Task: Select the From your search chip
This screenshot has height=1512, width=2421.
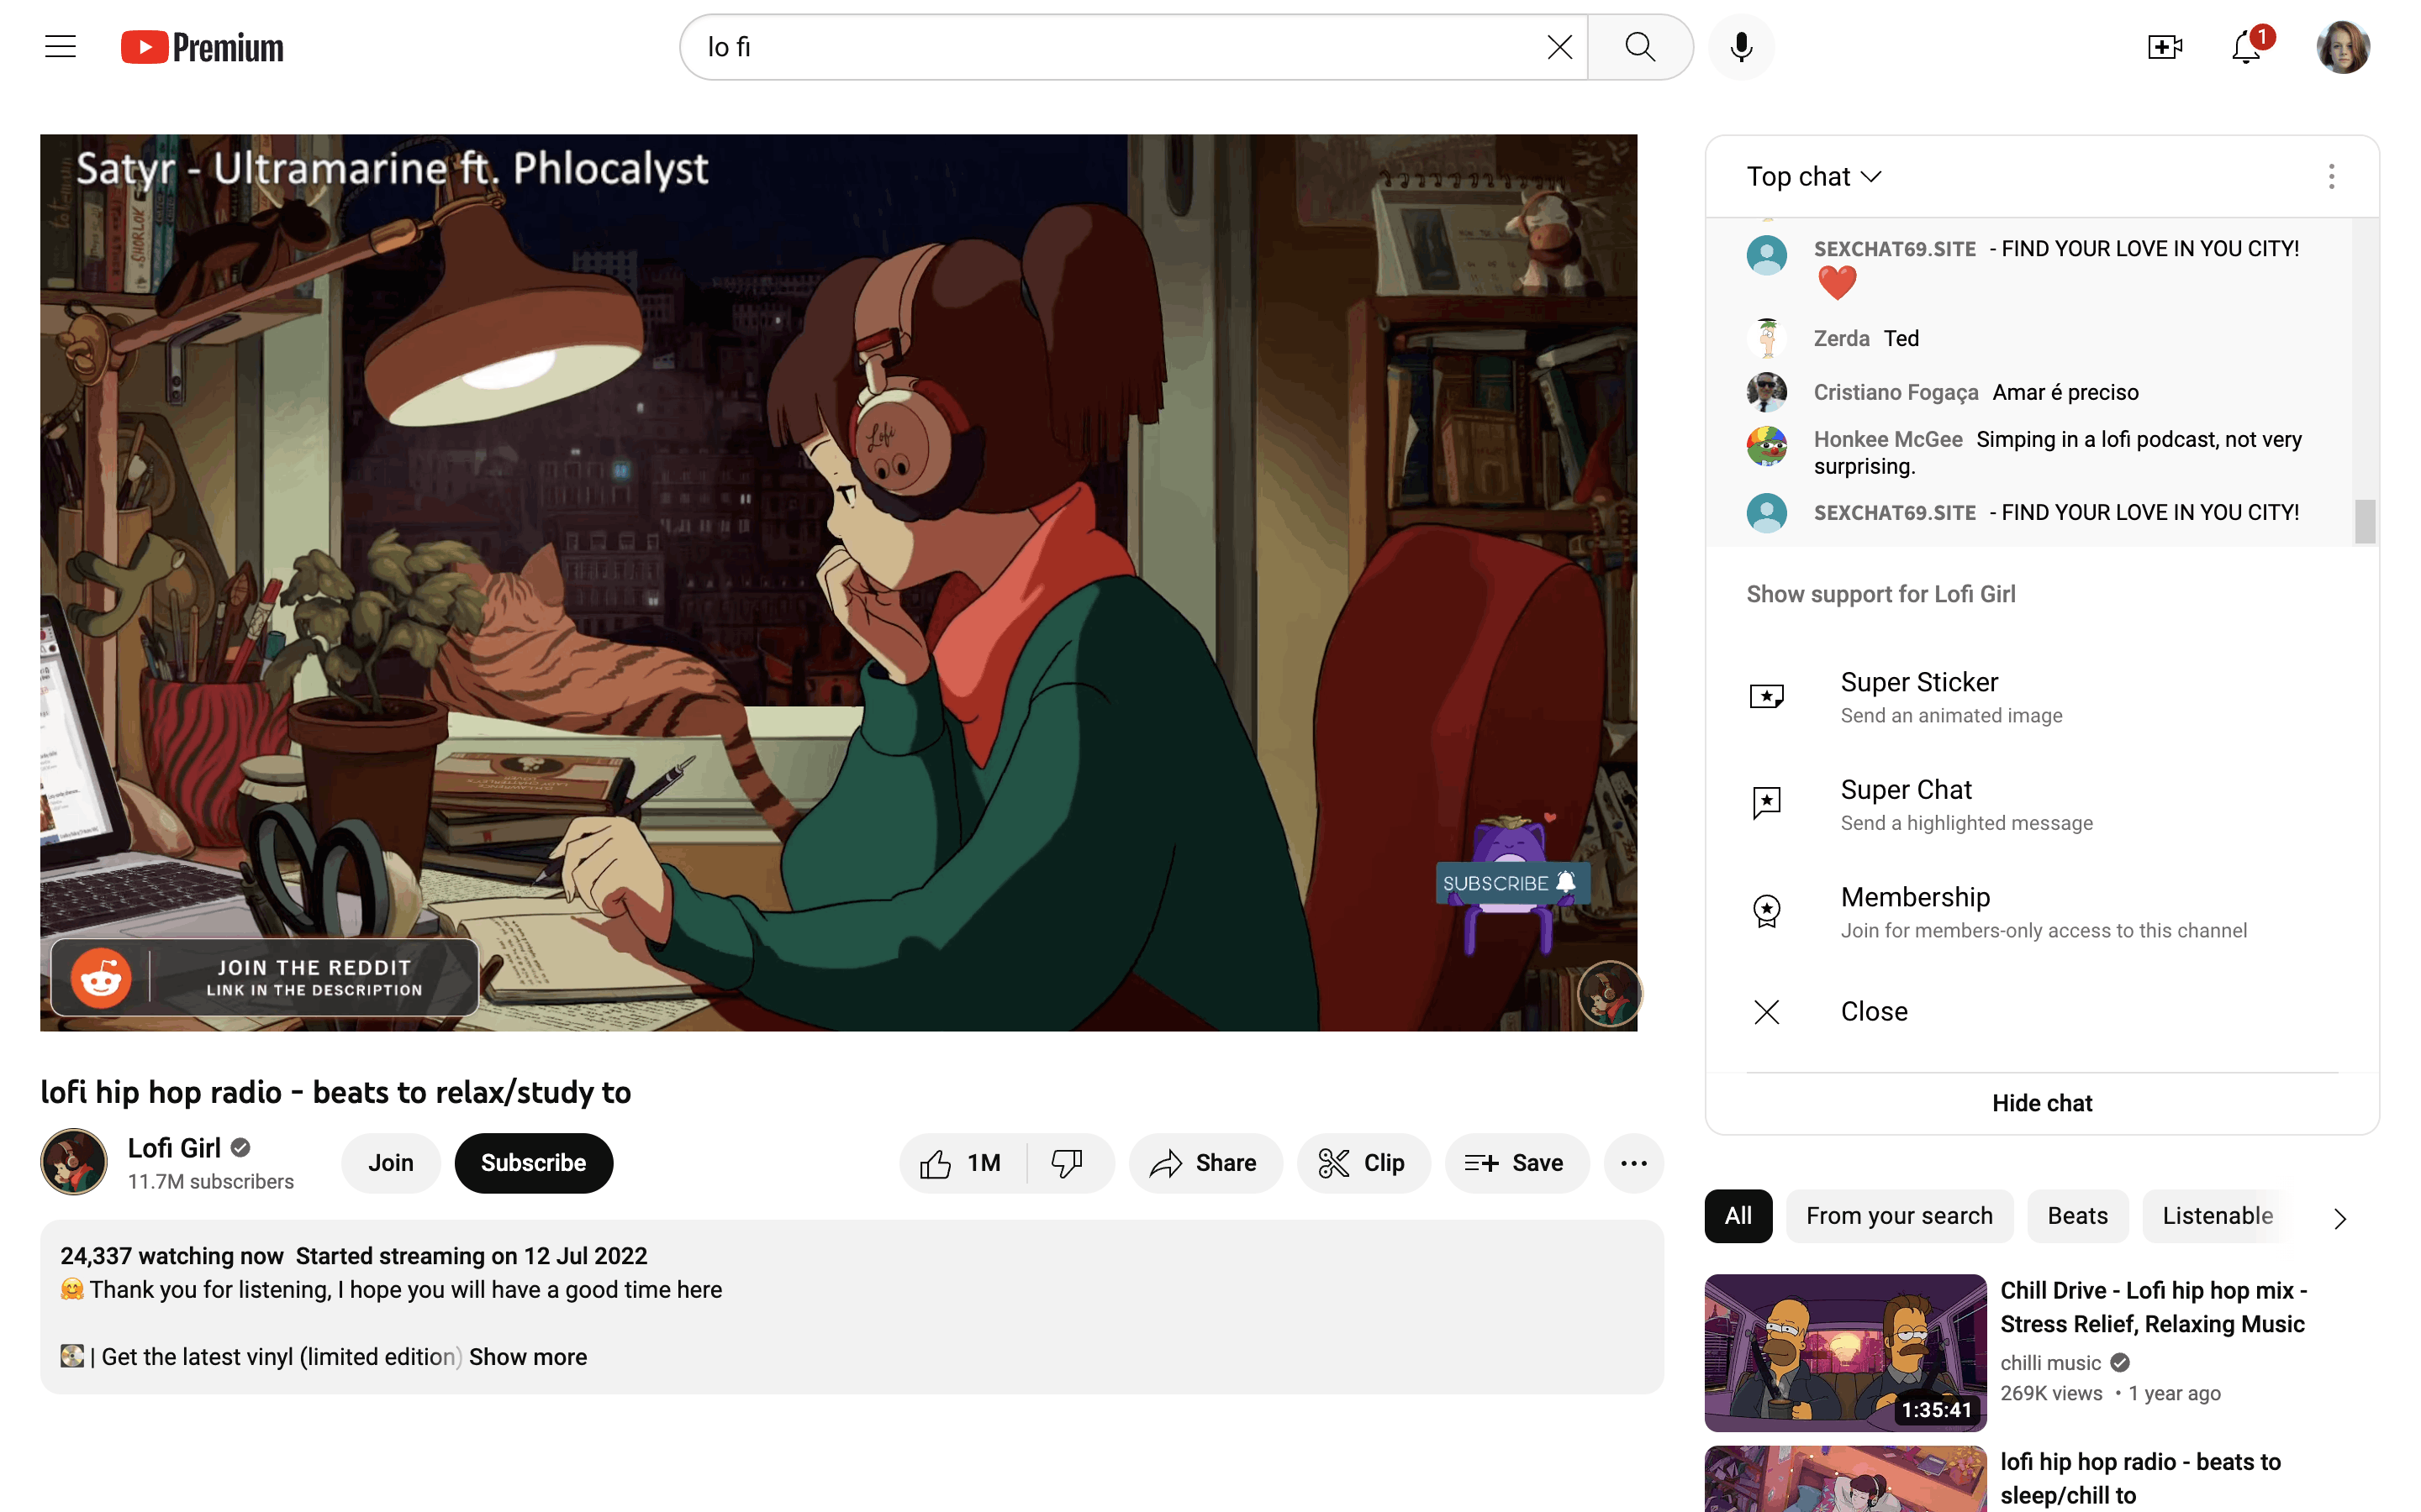Action: (1899, 1216)
